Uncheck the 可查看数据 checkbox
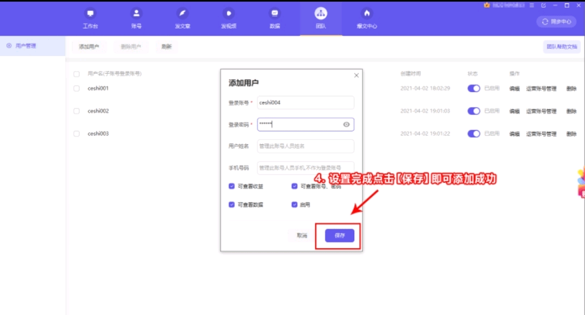 point(232,205)
